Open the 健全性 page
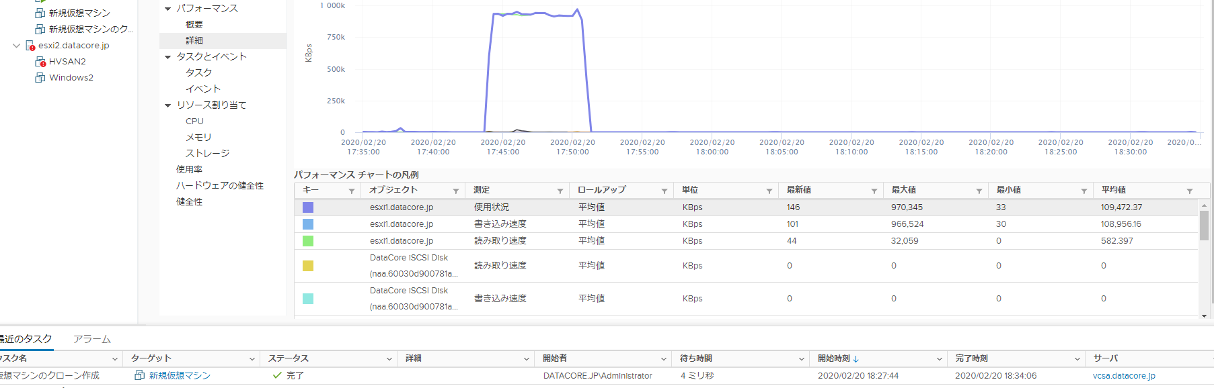The height and width of the screenshot is (388, 1214). (x=189, y=201)
